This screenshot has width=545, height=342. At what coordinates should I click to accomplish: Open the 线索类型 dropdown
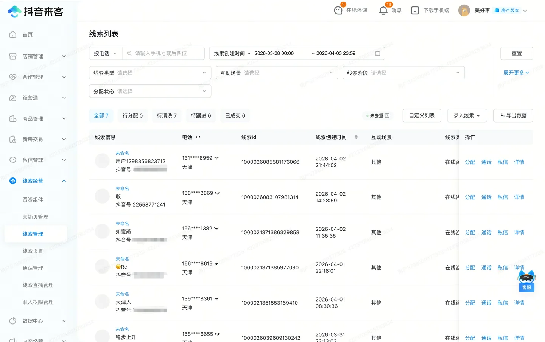point(150,73)
